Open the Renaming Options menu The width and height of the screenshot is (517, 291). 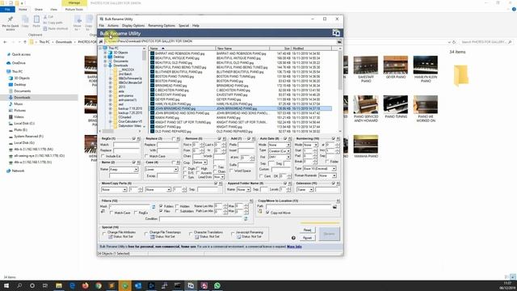point(162,25)
